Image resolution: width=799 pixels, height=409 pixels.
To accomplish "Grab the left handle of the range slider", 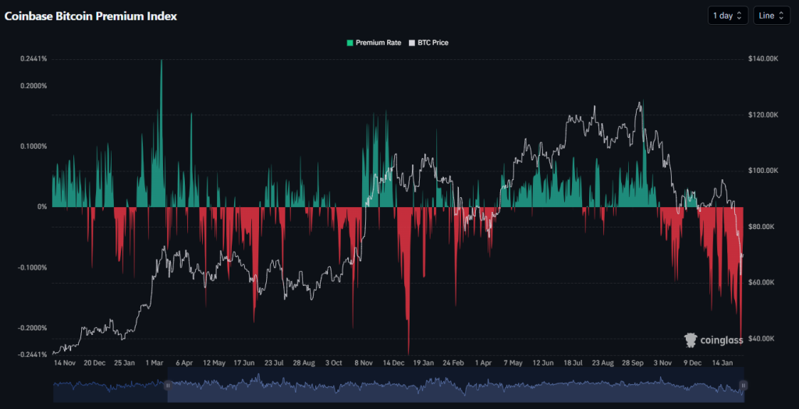I will point(168,385).
